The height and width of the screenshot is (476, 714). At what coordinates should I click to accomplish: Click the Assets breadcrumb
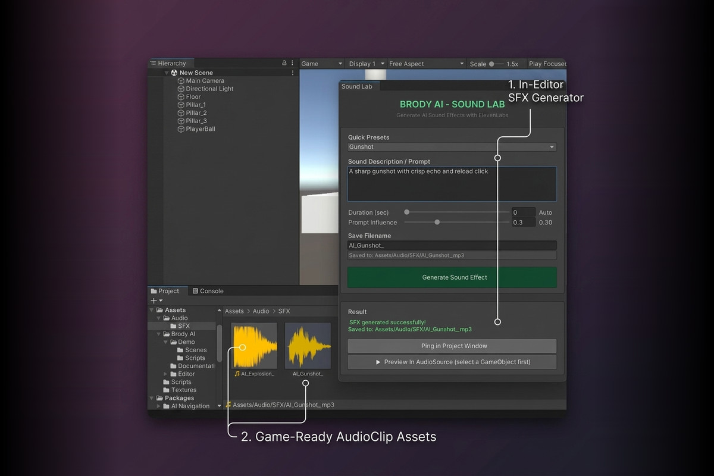(234, 311)
